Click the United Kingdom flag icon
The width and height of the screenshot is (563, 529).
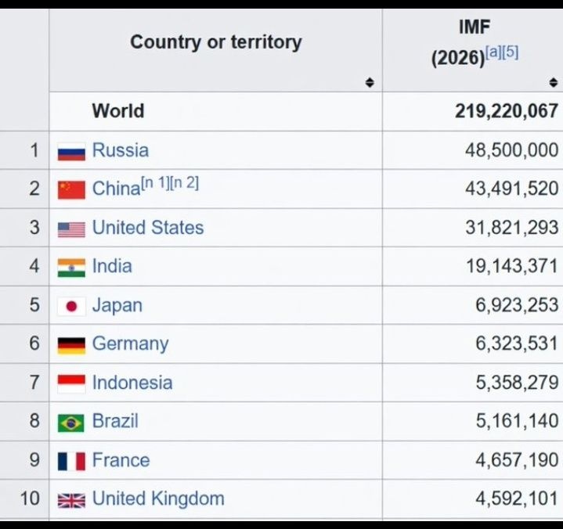tap(71, 499)
